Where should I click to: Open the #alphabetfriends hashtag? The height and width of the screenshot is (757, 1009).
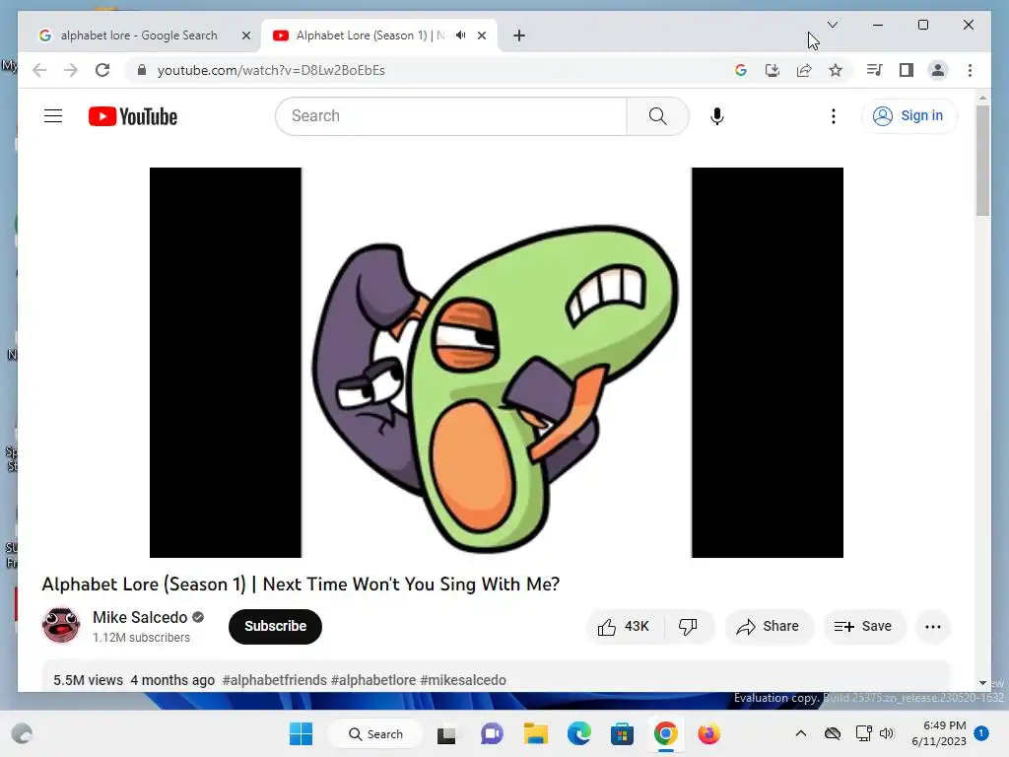[x=275, y=680]
